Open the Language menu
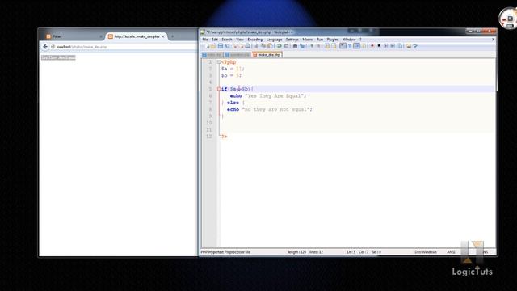Viewport: 517px width, 291px height. coord(274,40)
